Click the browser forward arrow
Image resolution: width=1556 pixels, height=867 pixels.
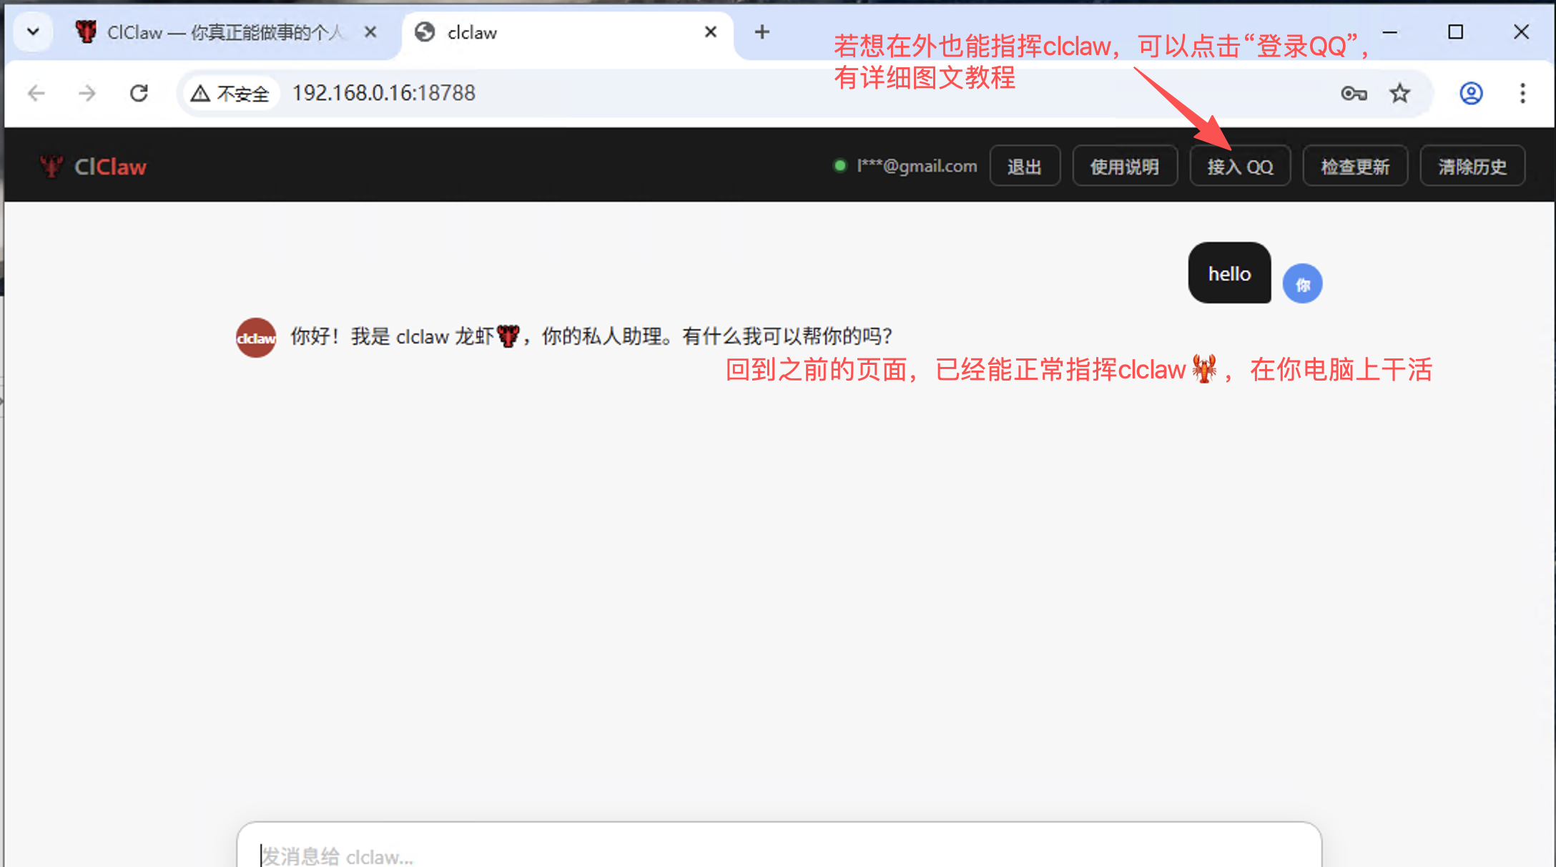click(87, 93)
